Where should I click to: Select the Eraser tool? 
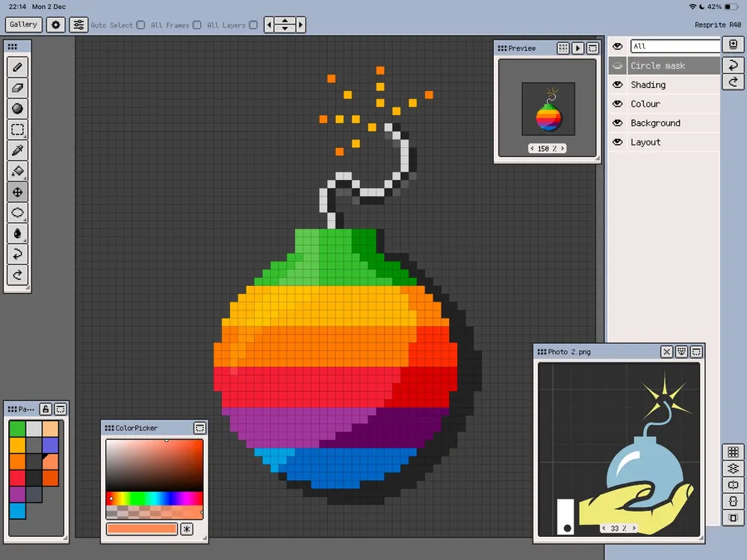click(18, 88)
